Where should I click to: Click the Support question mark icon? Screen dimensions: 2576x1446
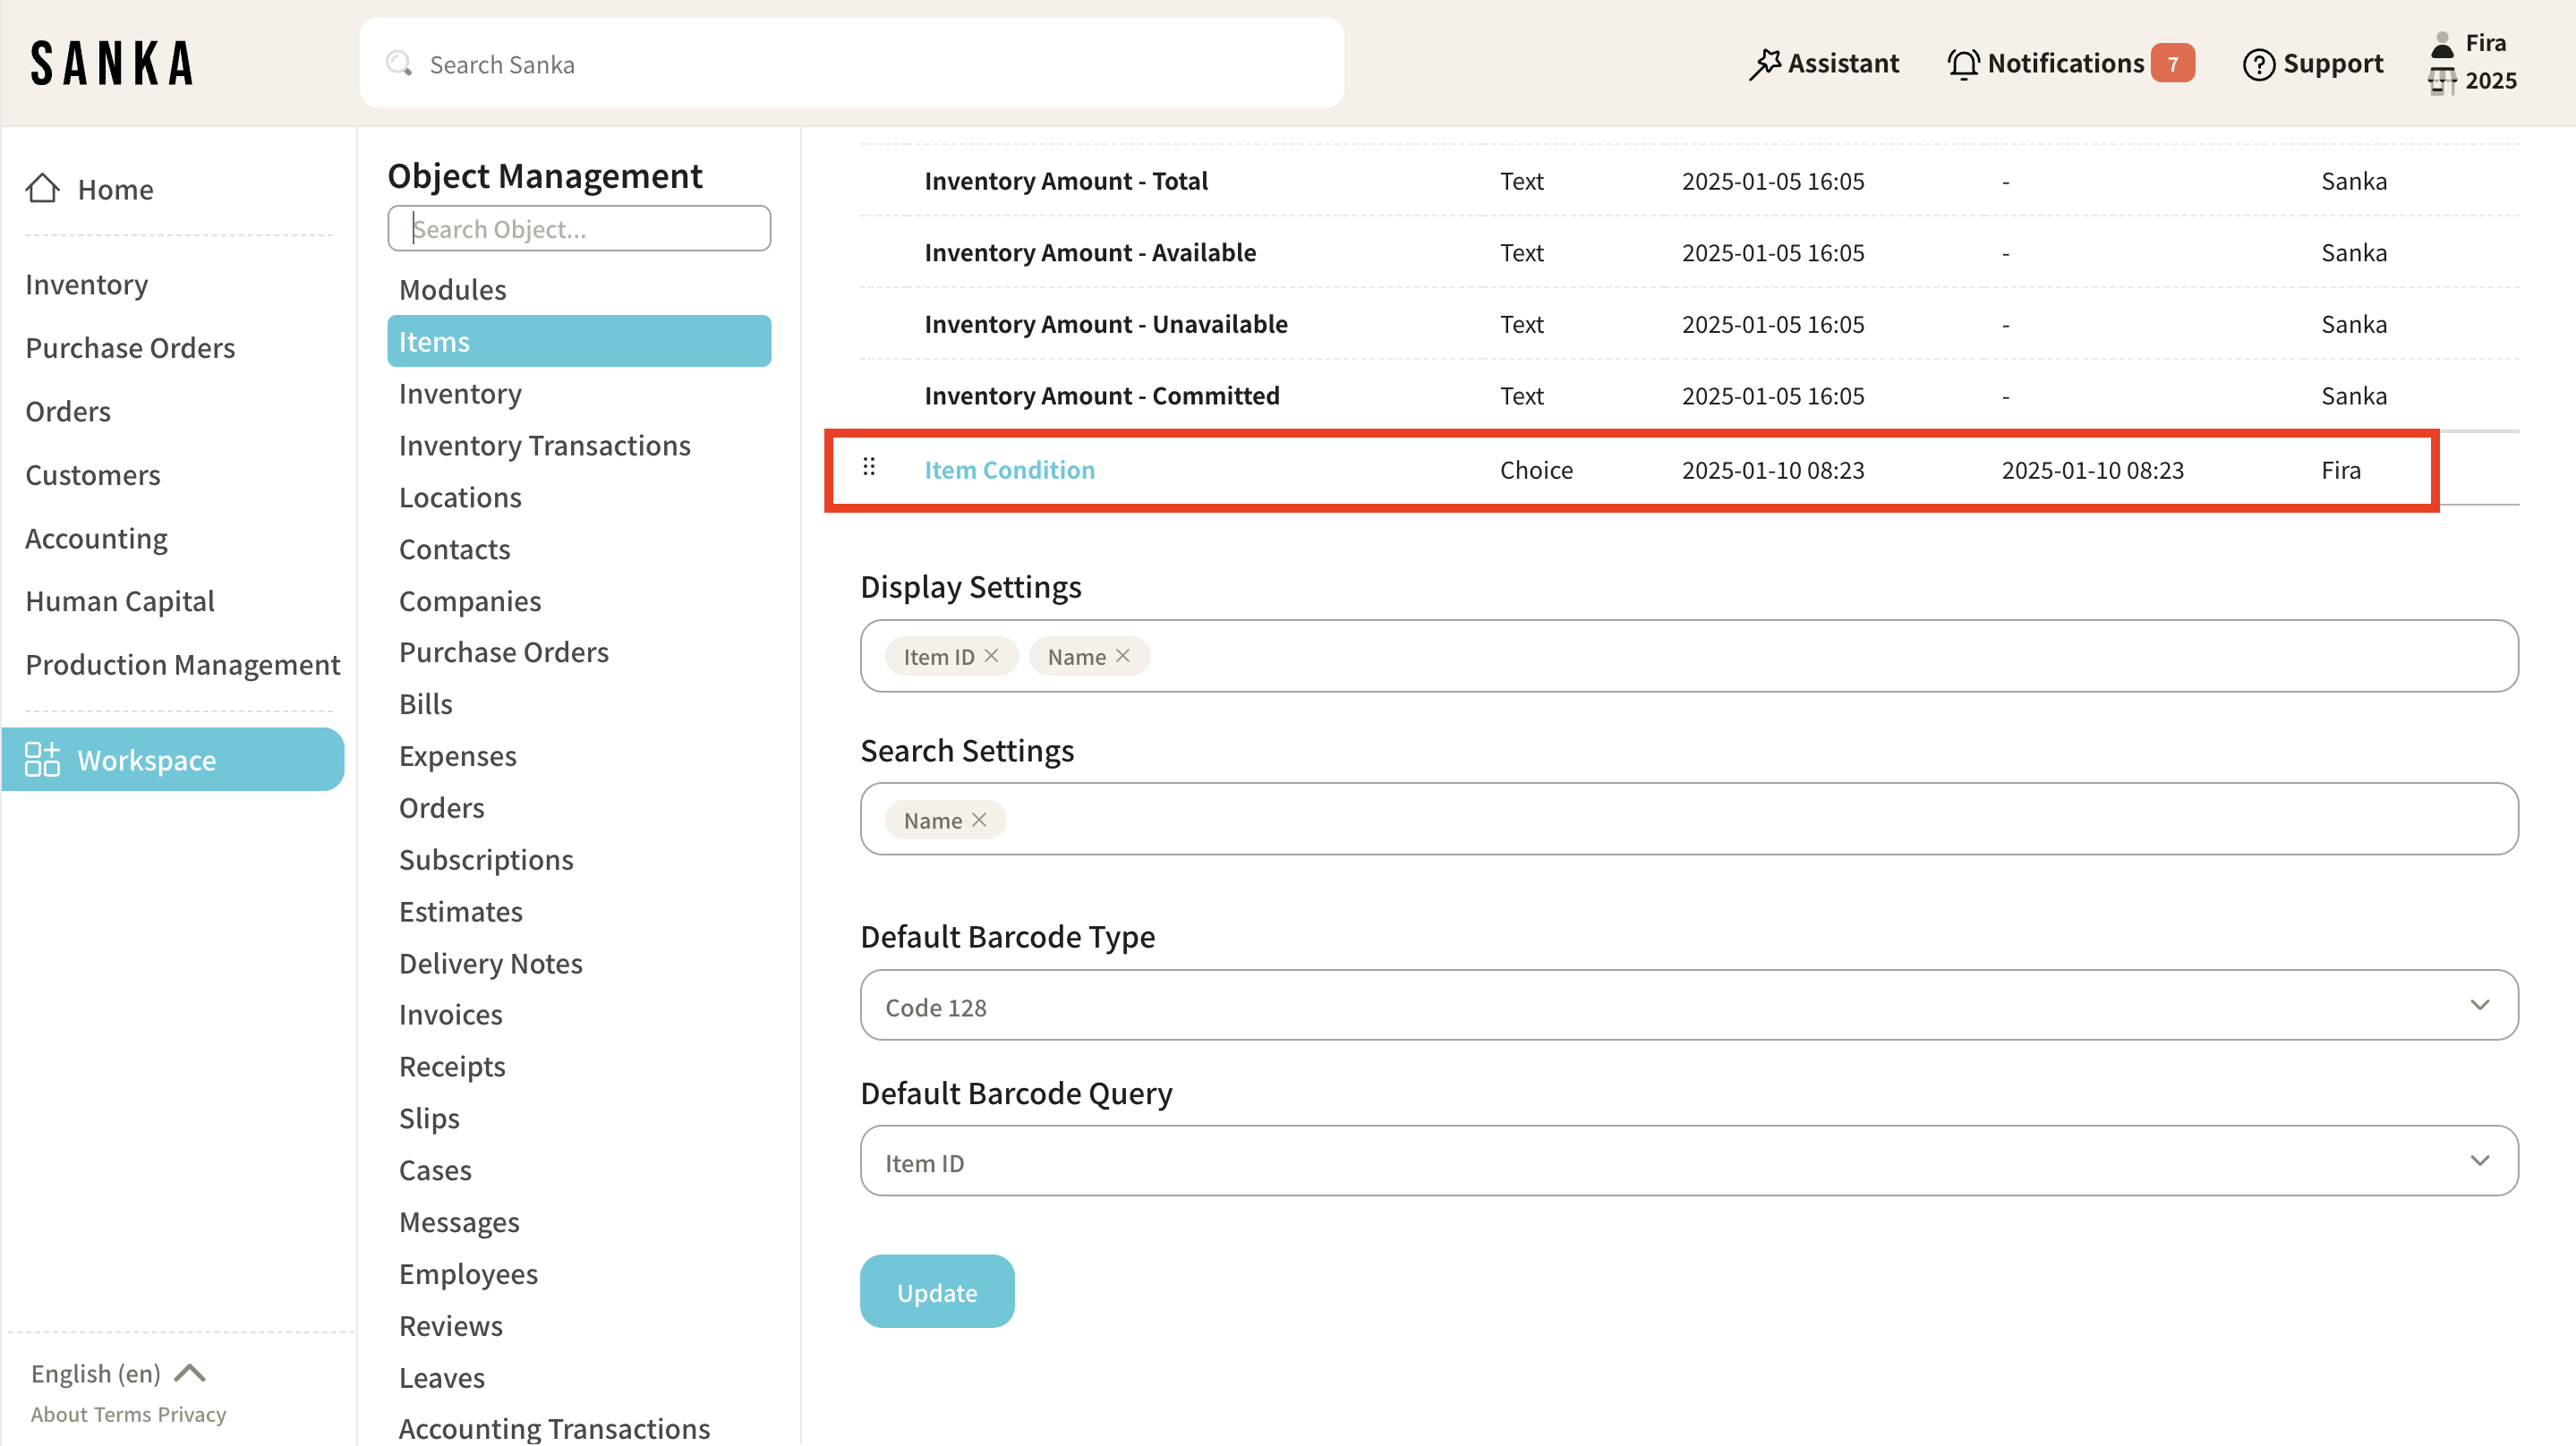(2258, 64)
